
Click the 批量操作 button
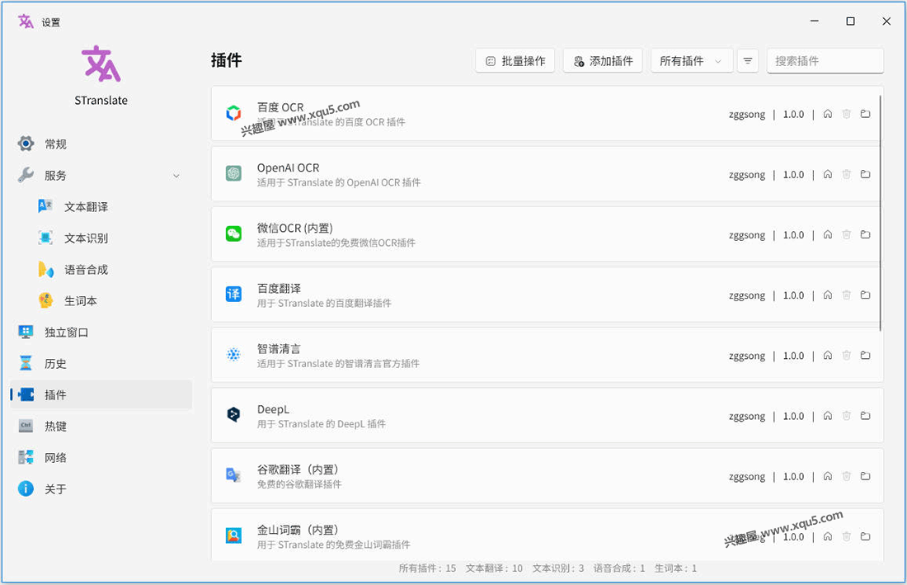pos(516,61)
